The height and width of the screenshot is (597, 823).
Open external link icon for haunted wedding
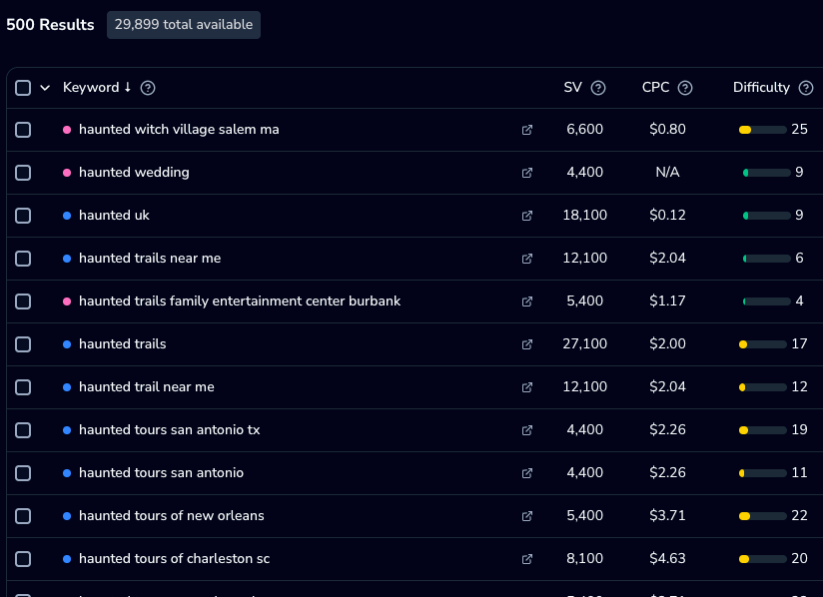pyautogui.click(x=527, y=173)
